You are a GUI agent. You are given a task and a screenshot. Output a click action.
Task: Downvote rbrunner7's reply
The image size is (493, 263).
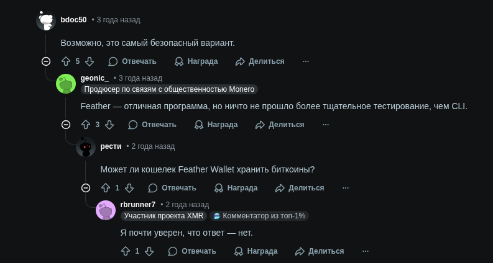pos(149,251)
